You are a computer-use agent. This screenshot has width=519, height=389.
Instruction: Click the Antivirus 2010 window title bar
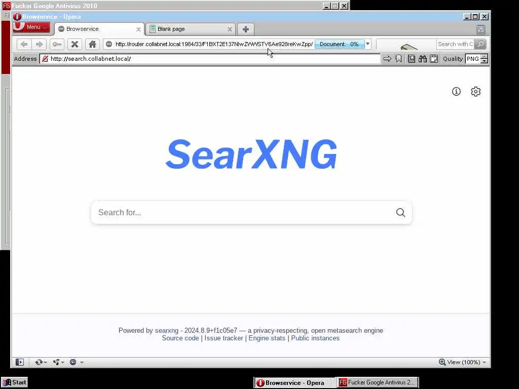(162, 6)
